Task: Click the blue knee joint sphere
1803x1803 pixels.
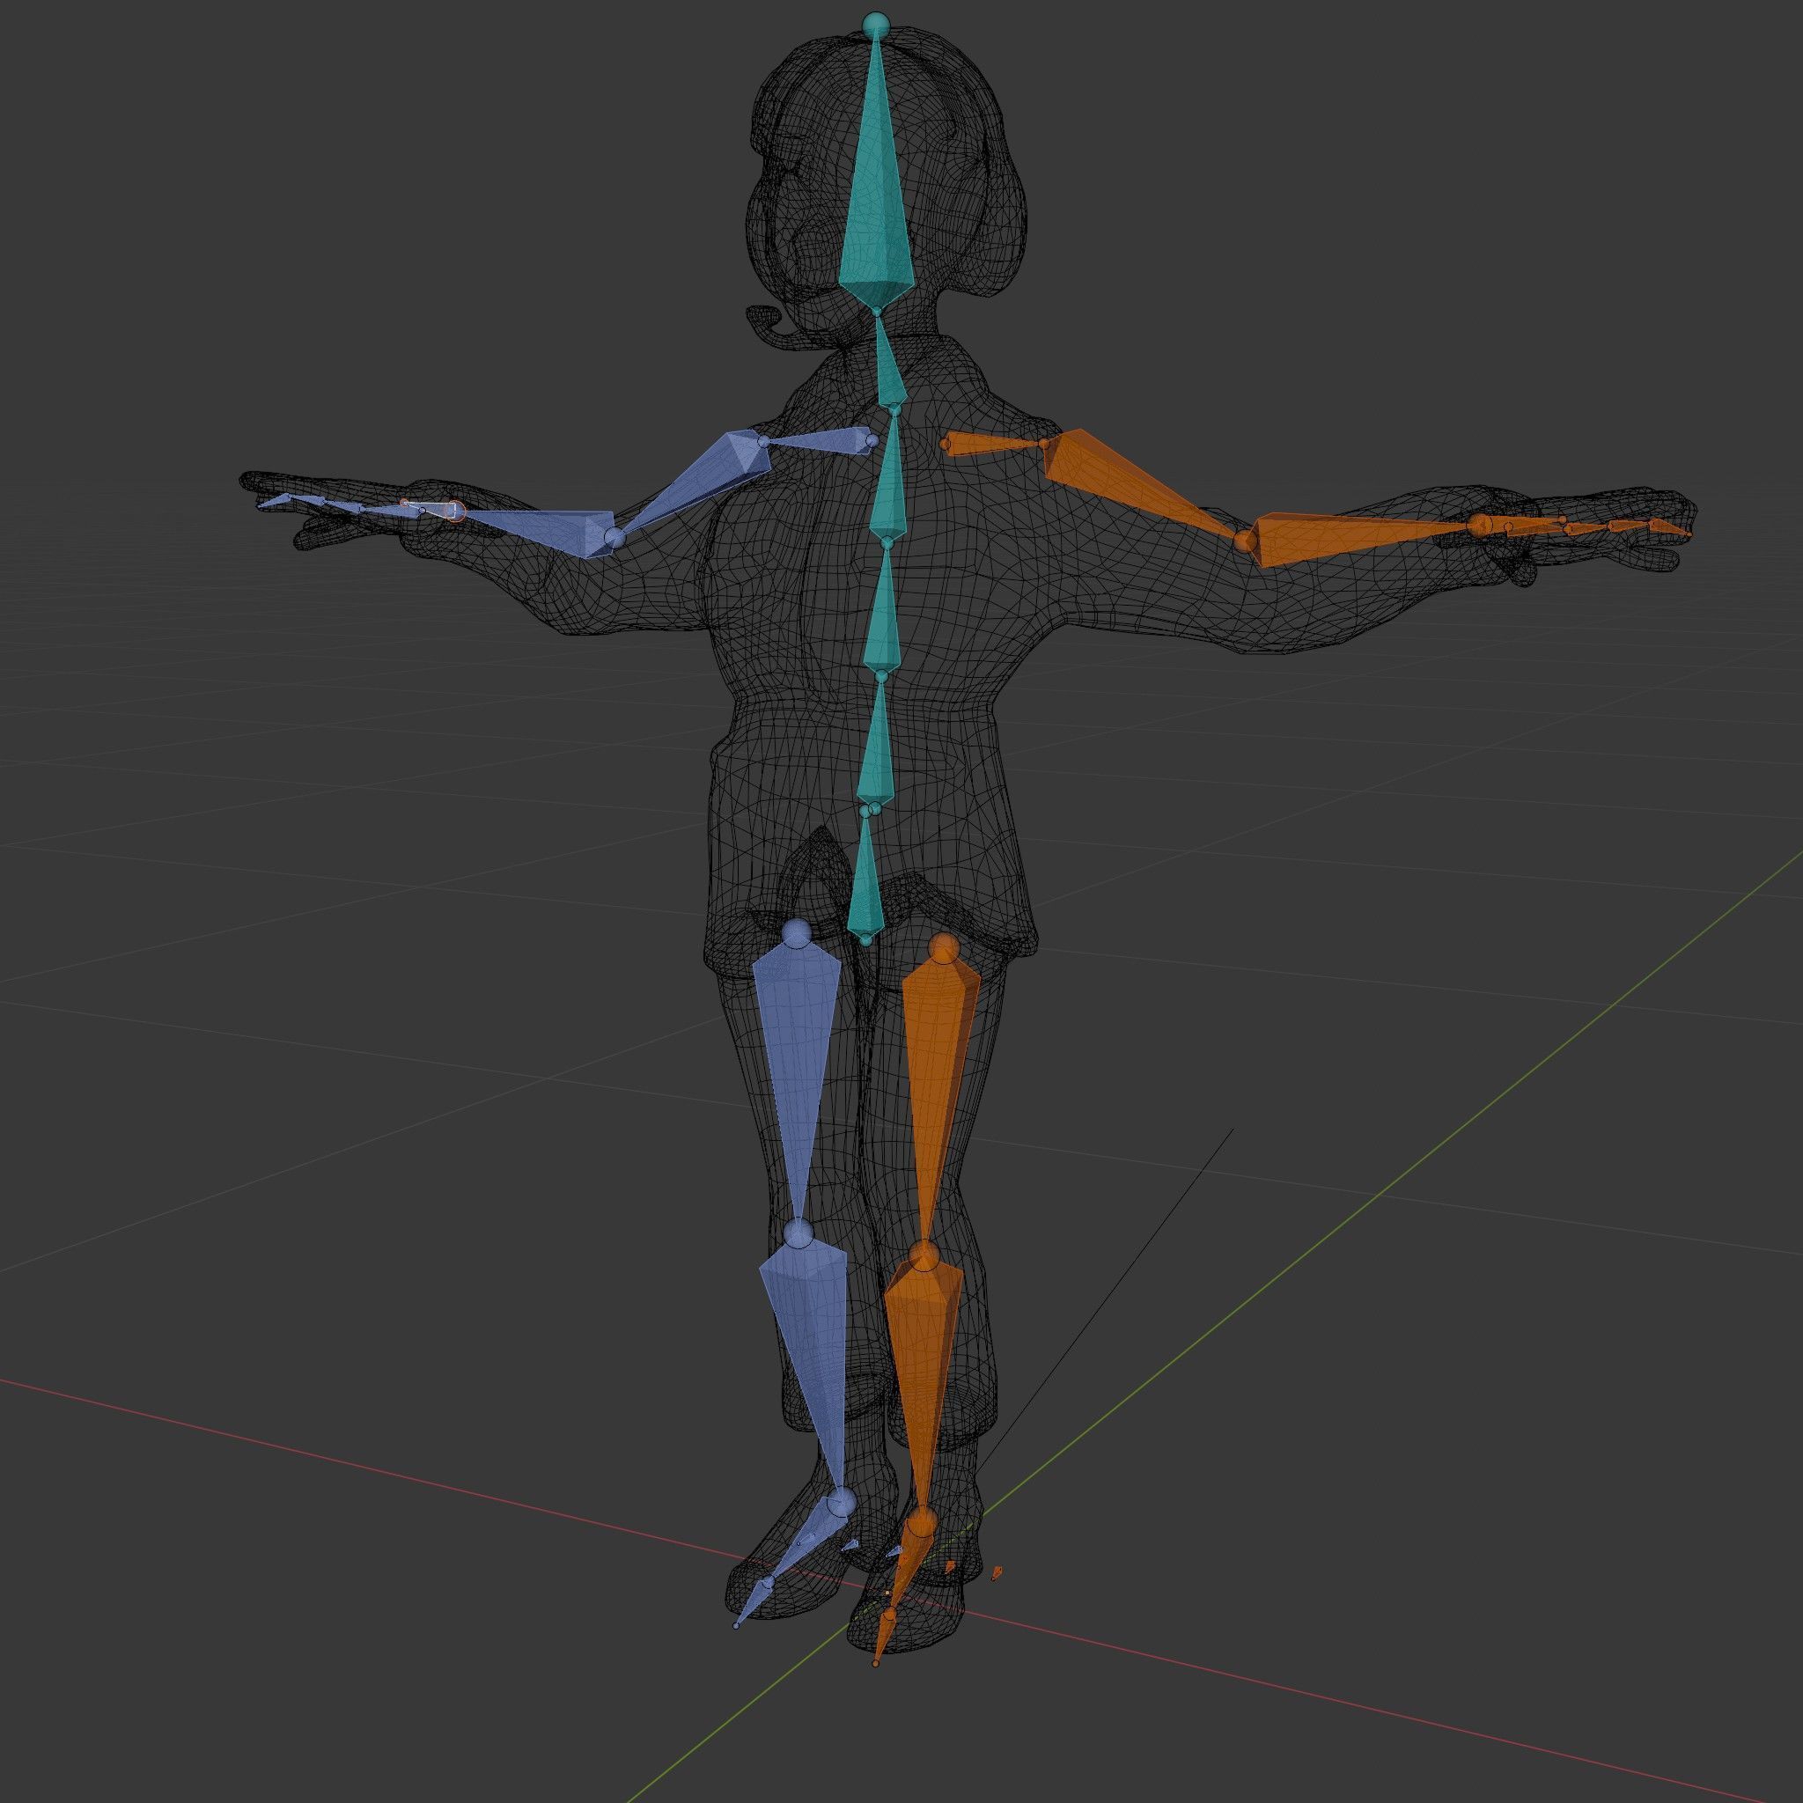Action: tap(798, 1233)
